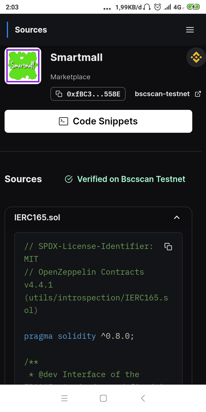Open the Android recent apps menu icon
The width and height of the screenshot is (206, 412).
pyautogui.click(x=64, y=398)
